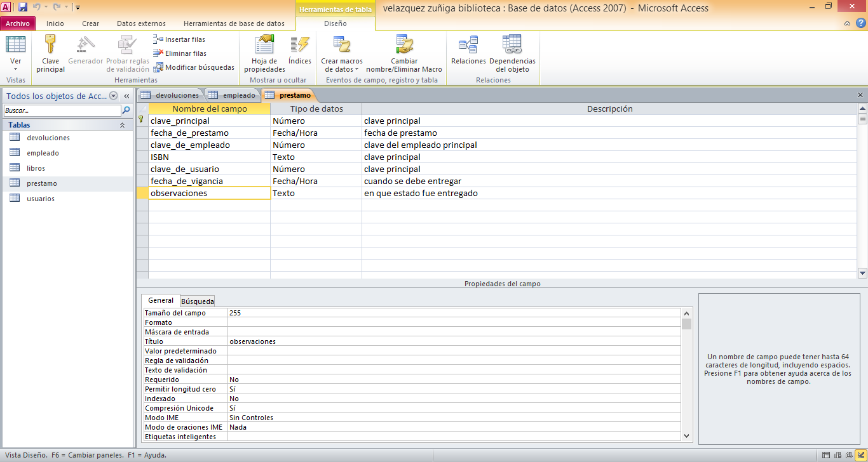Viewport: 868px width, 462px height.
Task: Switch to the Inicio ribbon tab
Action: pos(55,23)
